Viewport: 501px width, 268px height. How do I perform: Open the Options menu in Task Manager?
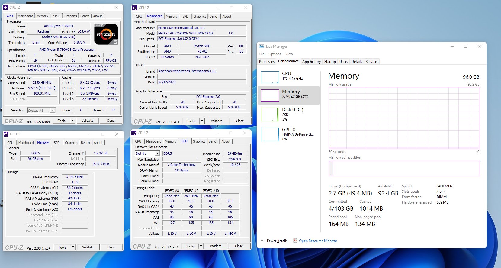pos(275,54)
